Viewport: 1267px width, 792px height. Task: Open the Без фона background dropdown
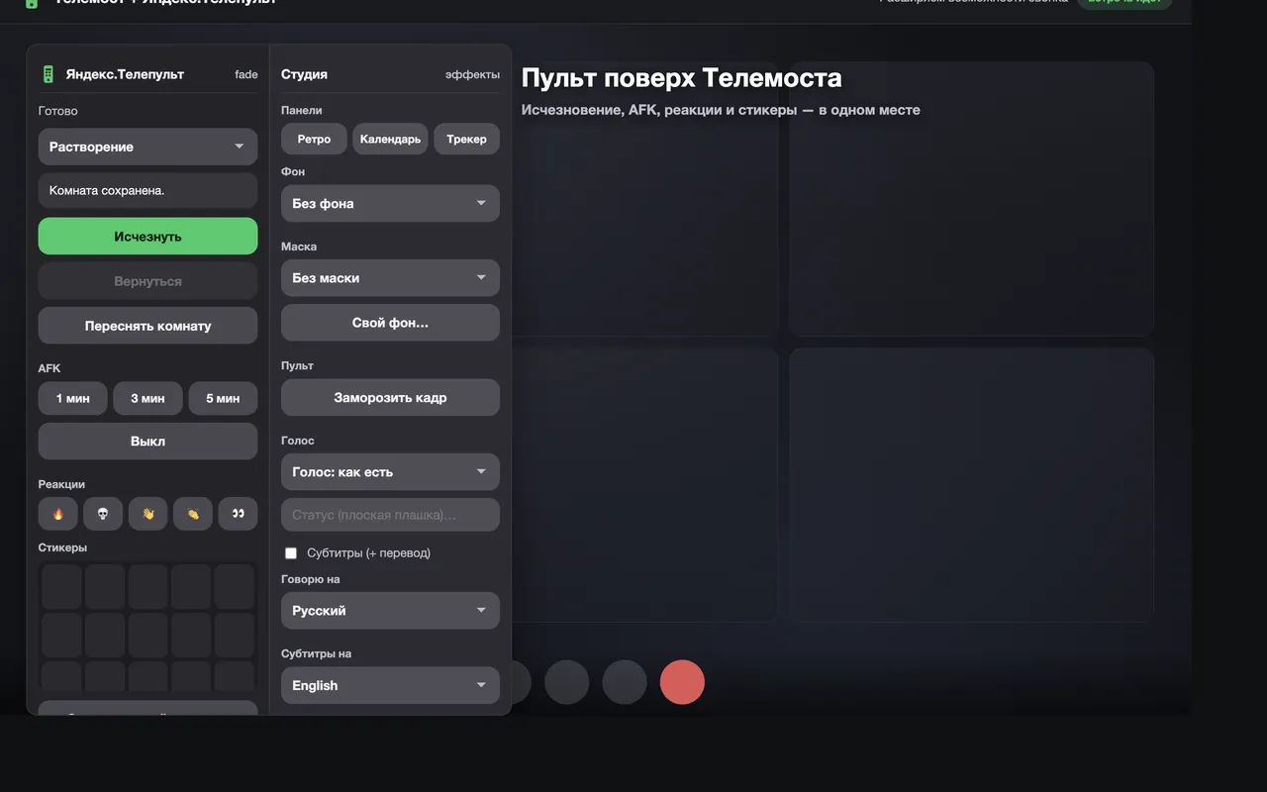coord(390,203)
